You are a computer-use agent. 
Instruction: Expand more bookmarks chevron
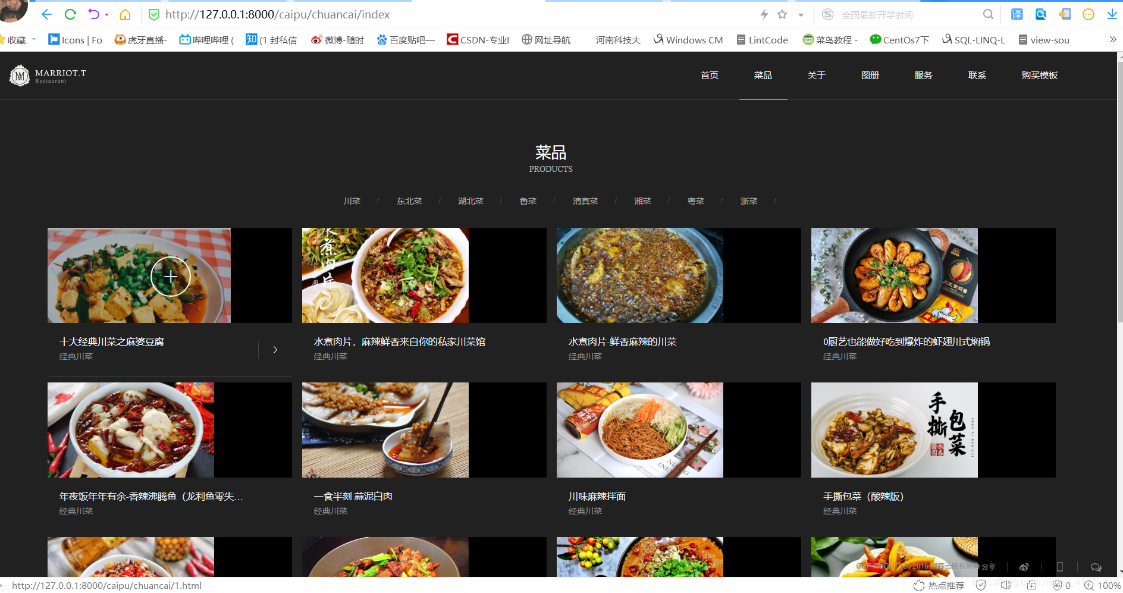(x=1113, y=39)
